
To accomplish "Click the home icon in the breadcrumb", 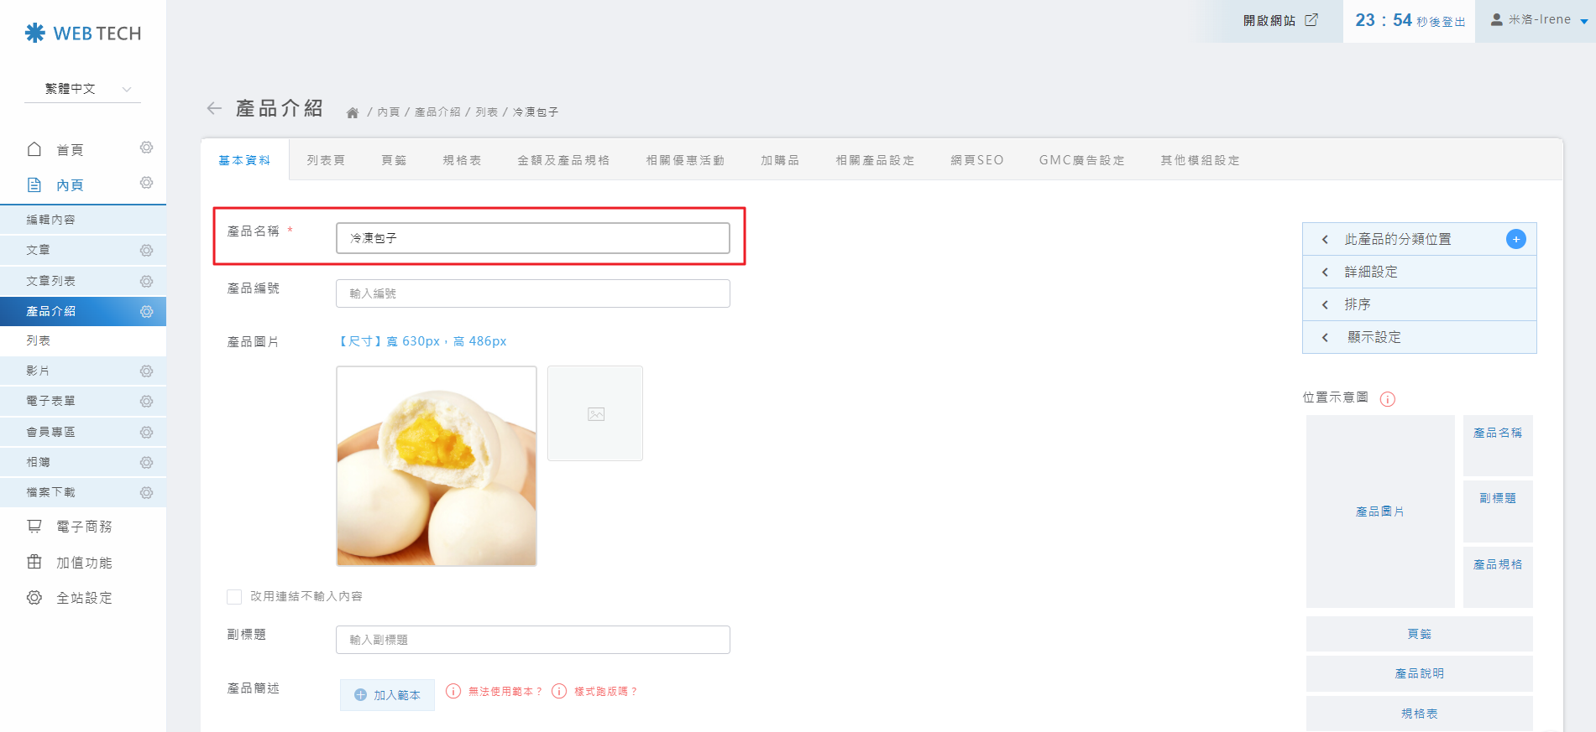I will [353, 112].
